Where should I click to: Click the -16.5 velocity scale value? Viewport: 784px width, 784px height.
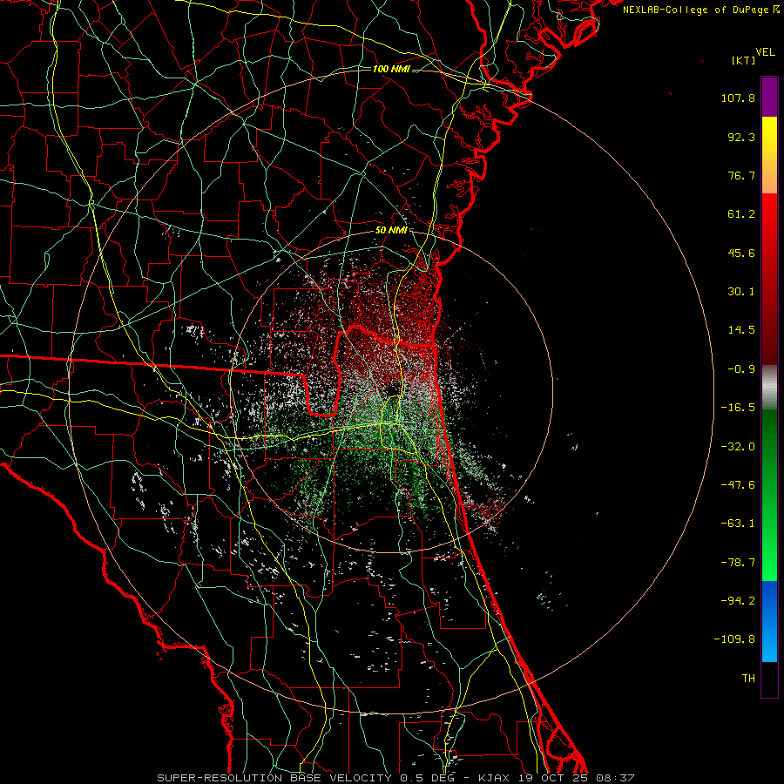[x=738, y=408]
